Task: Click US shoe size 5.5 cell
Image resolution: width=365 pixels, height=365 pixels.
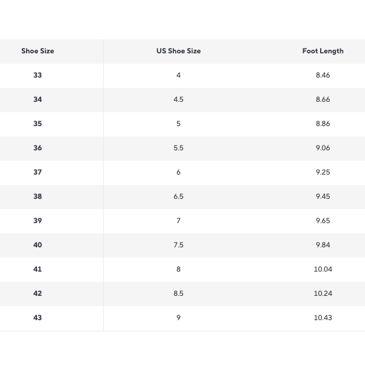Action: tap(178, 148)
